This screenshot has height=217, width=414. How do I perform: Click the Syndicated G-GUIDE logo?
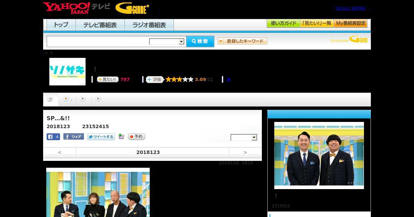349,40
